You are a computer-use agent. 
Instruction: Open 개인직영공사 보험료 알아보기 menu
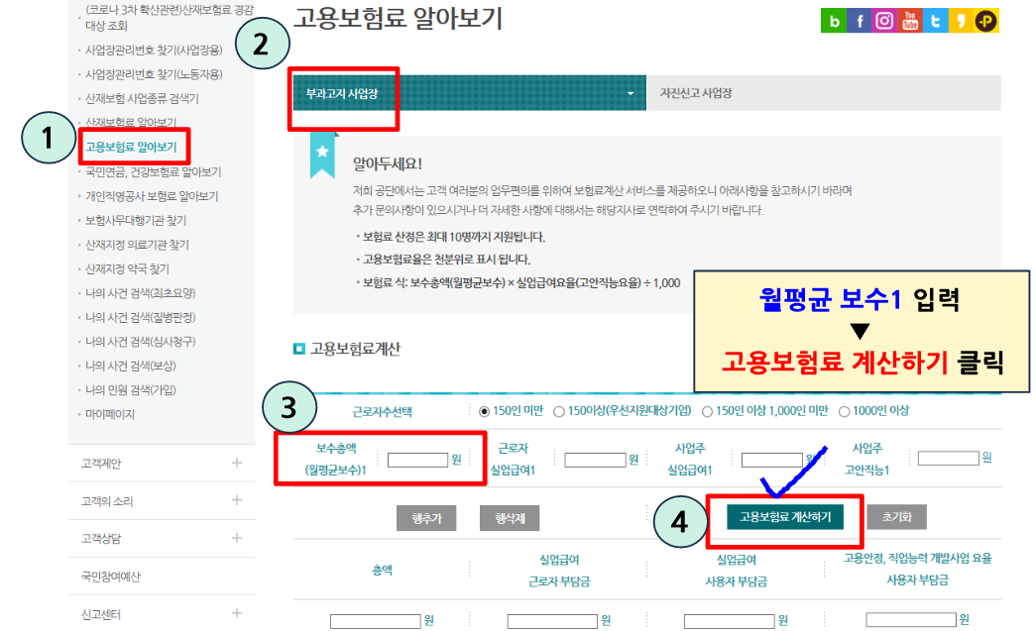152,196
